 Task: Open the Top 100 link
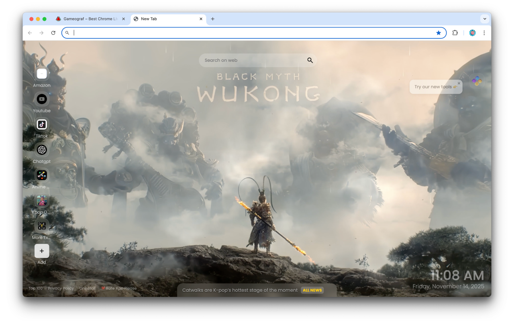(x=35, y=288)
